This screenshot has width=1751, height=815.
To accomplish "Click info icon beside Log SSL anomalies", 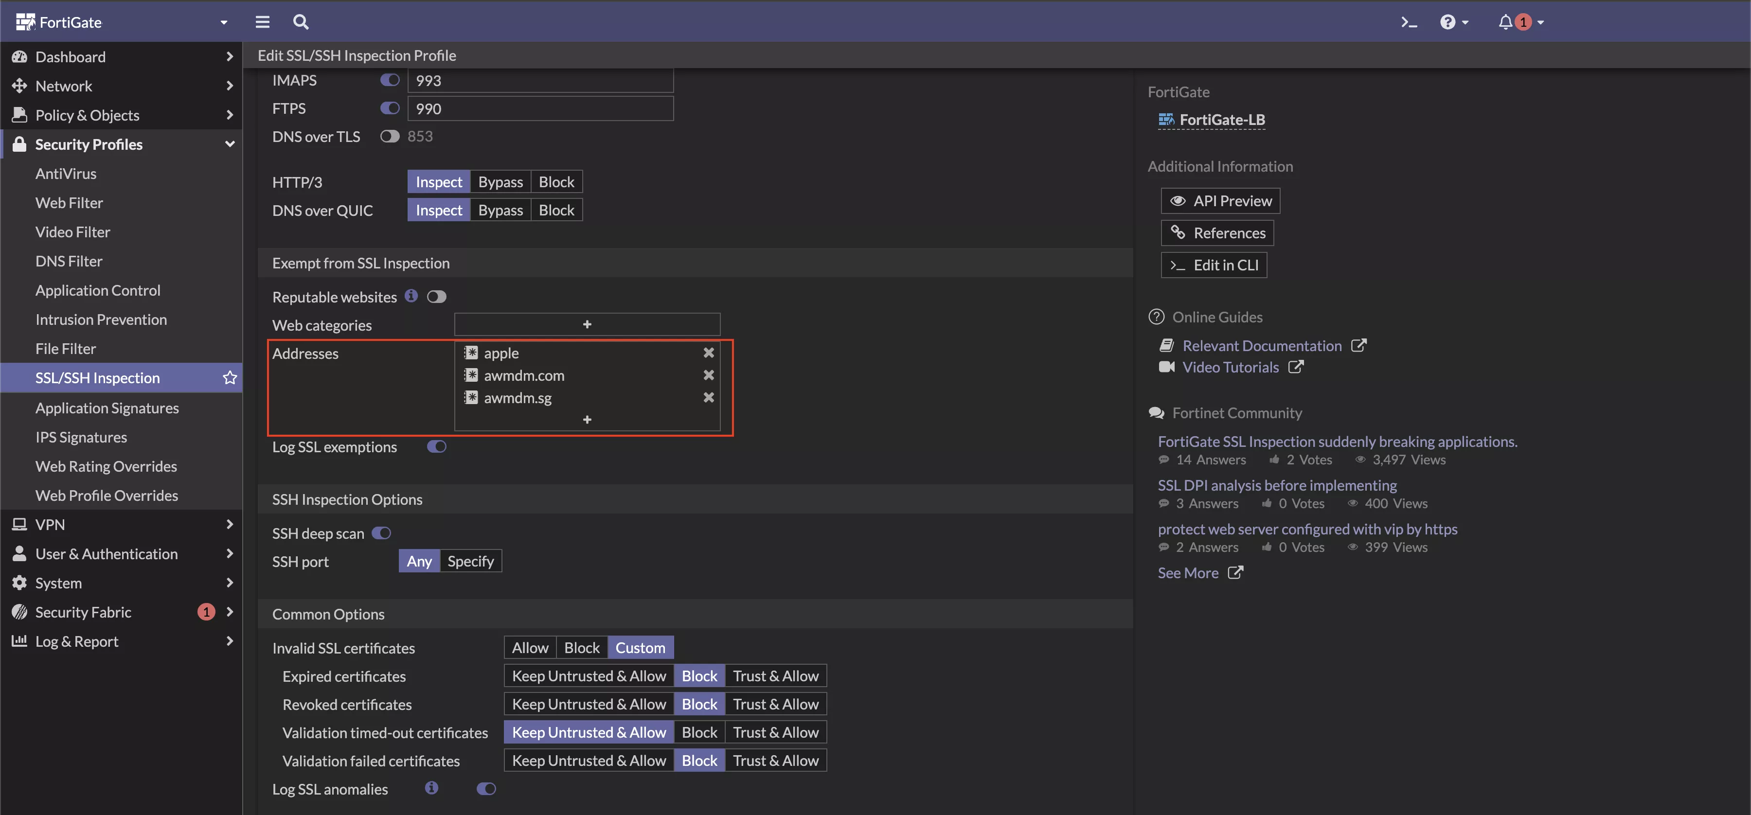I will (x=431, y=788).
